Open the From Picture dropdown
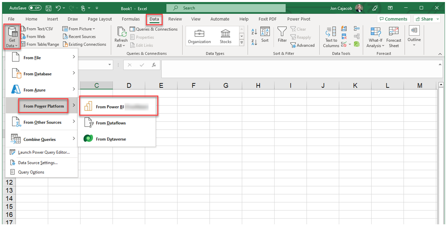 79,29
